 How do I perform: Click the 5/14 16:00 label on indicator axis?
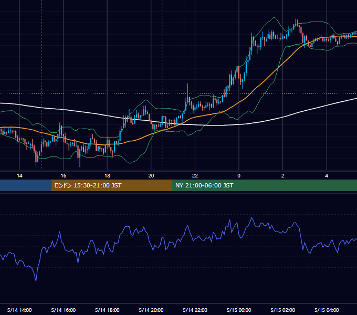[x=64, y=310]
